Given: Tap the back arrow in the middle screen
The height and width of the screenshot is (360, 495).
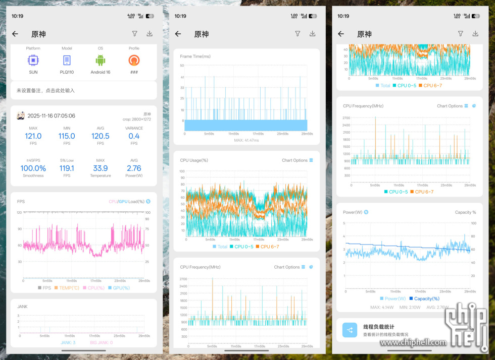Looking at the screenshot, I should [178, 34].
